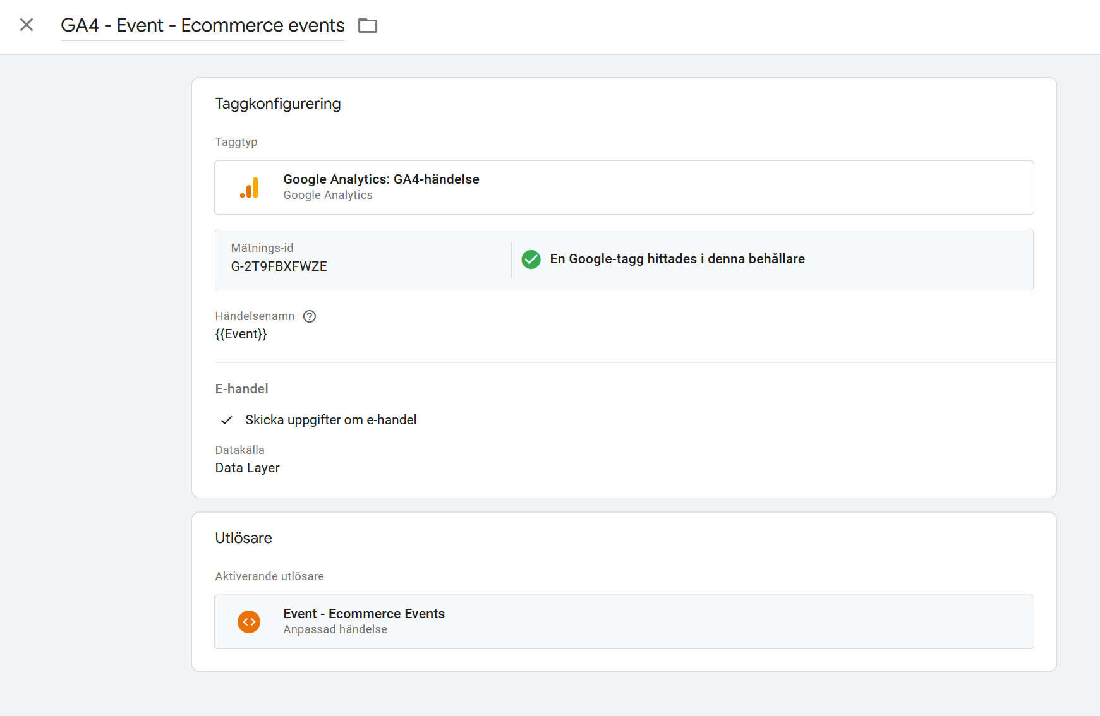Click the Mätnings-id label
This screenshot has height=716, width=1100.
[262, 248]
